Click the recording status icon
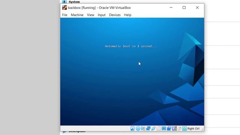 [x=169, y=128]
